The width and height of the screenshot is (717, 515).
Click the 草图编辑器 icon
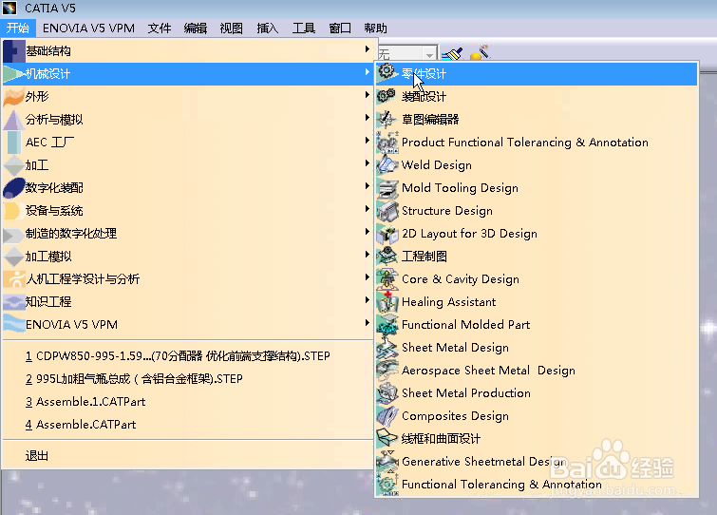point(387,119)
